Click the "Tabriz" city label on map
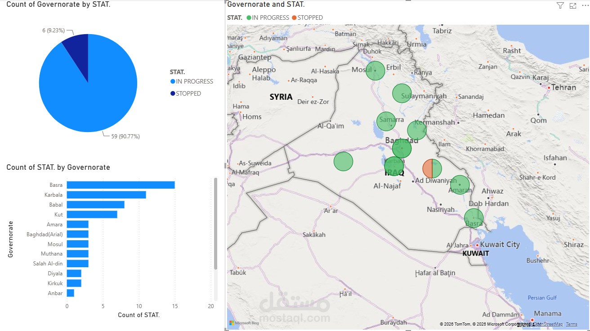Viewport: 590px width, 331px height. pyautogui.click(x=442, y=31)
